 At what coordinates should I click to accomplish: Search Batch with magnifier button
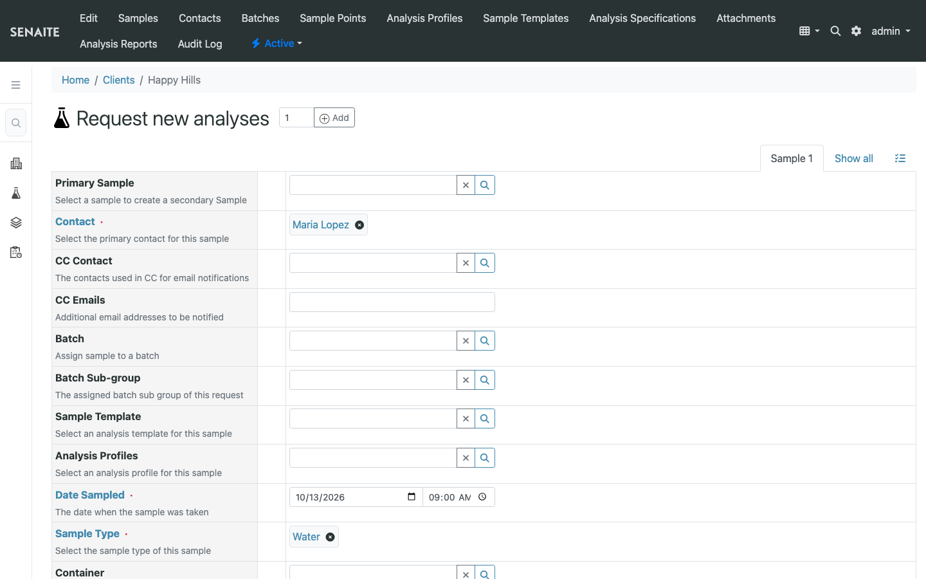click(x=485, y=341)
